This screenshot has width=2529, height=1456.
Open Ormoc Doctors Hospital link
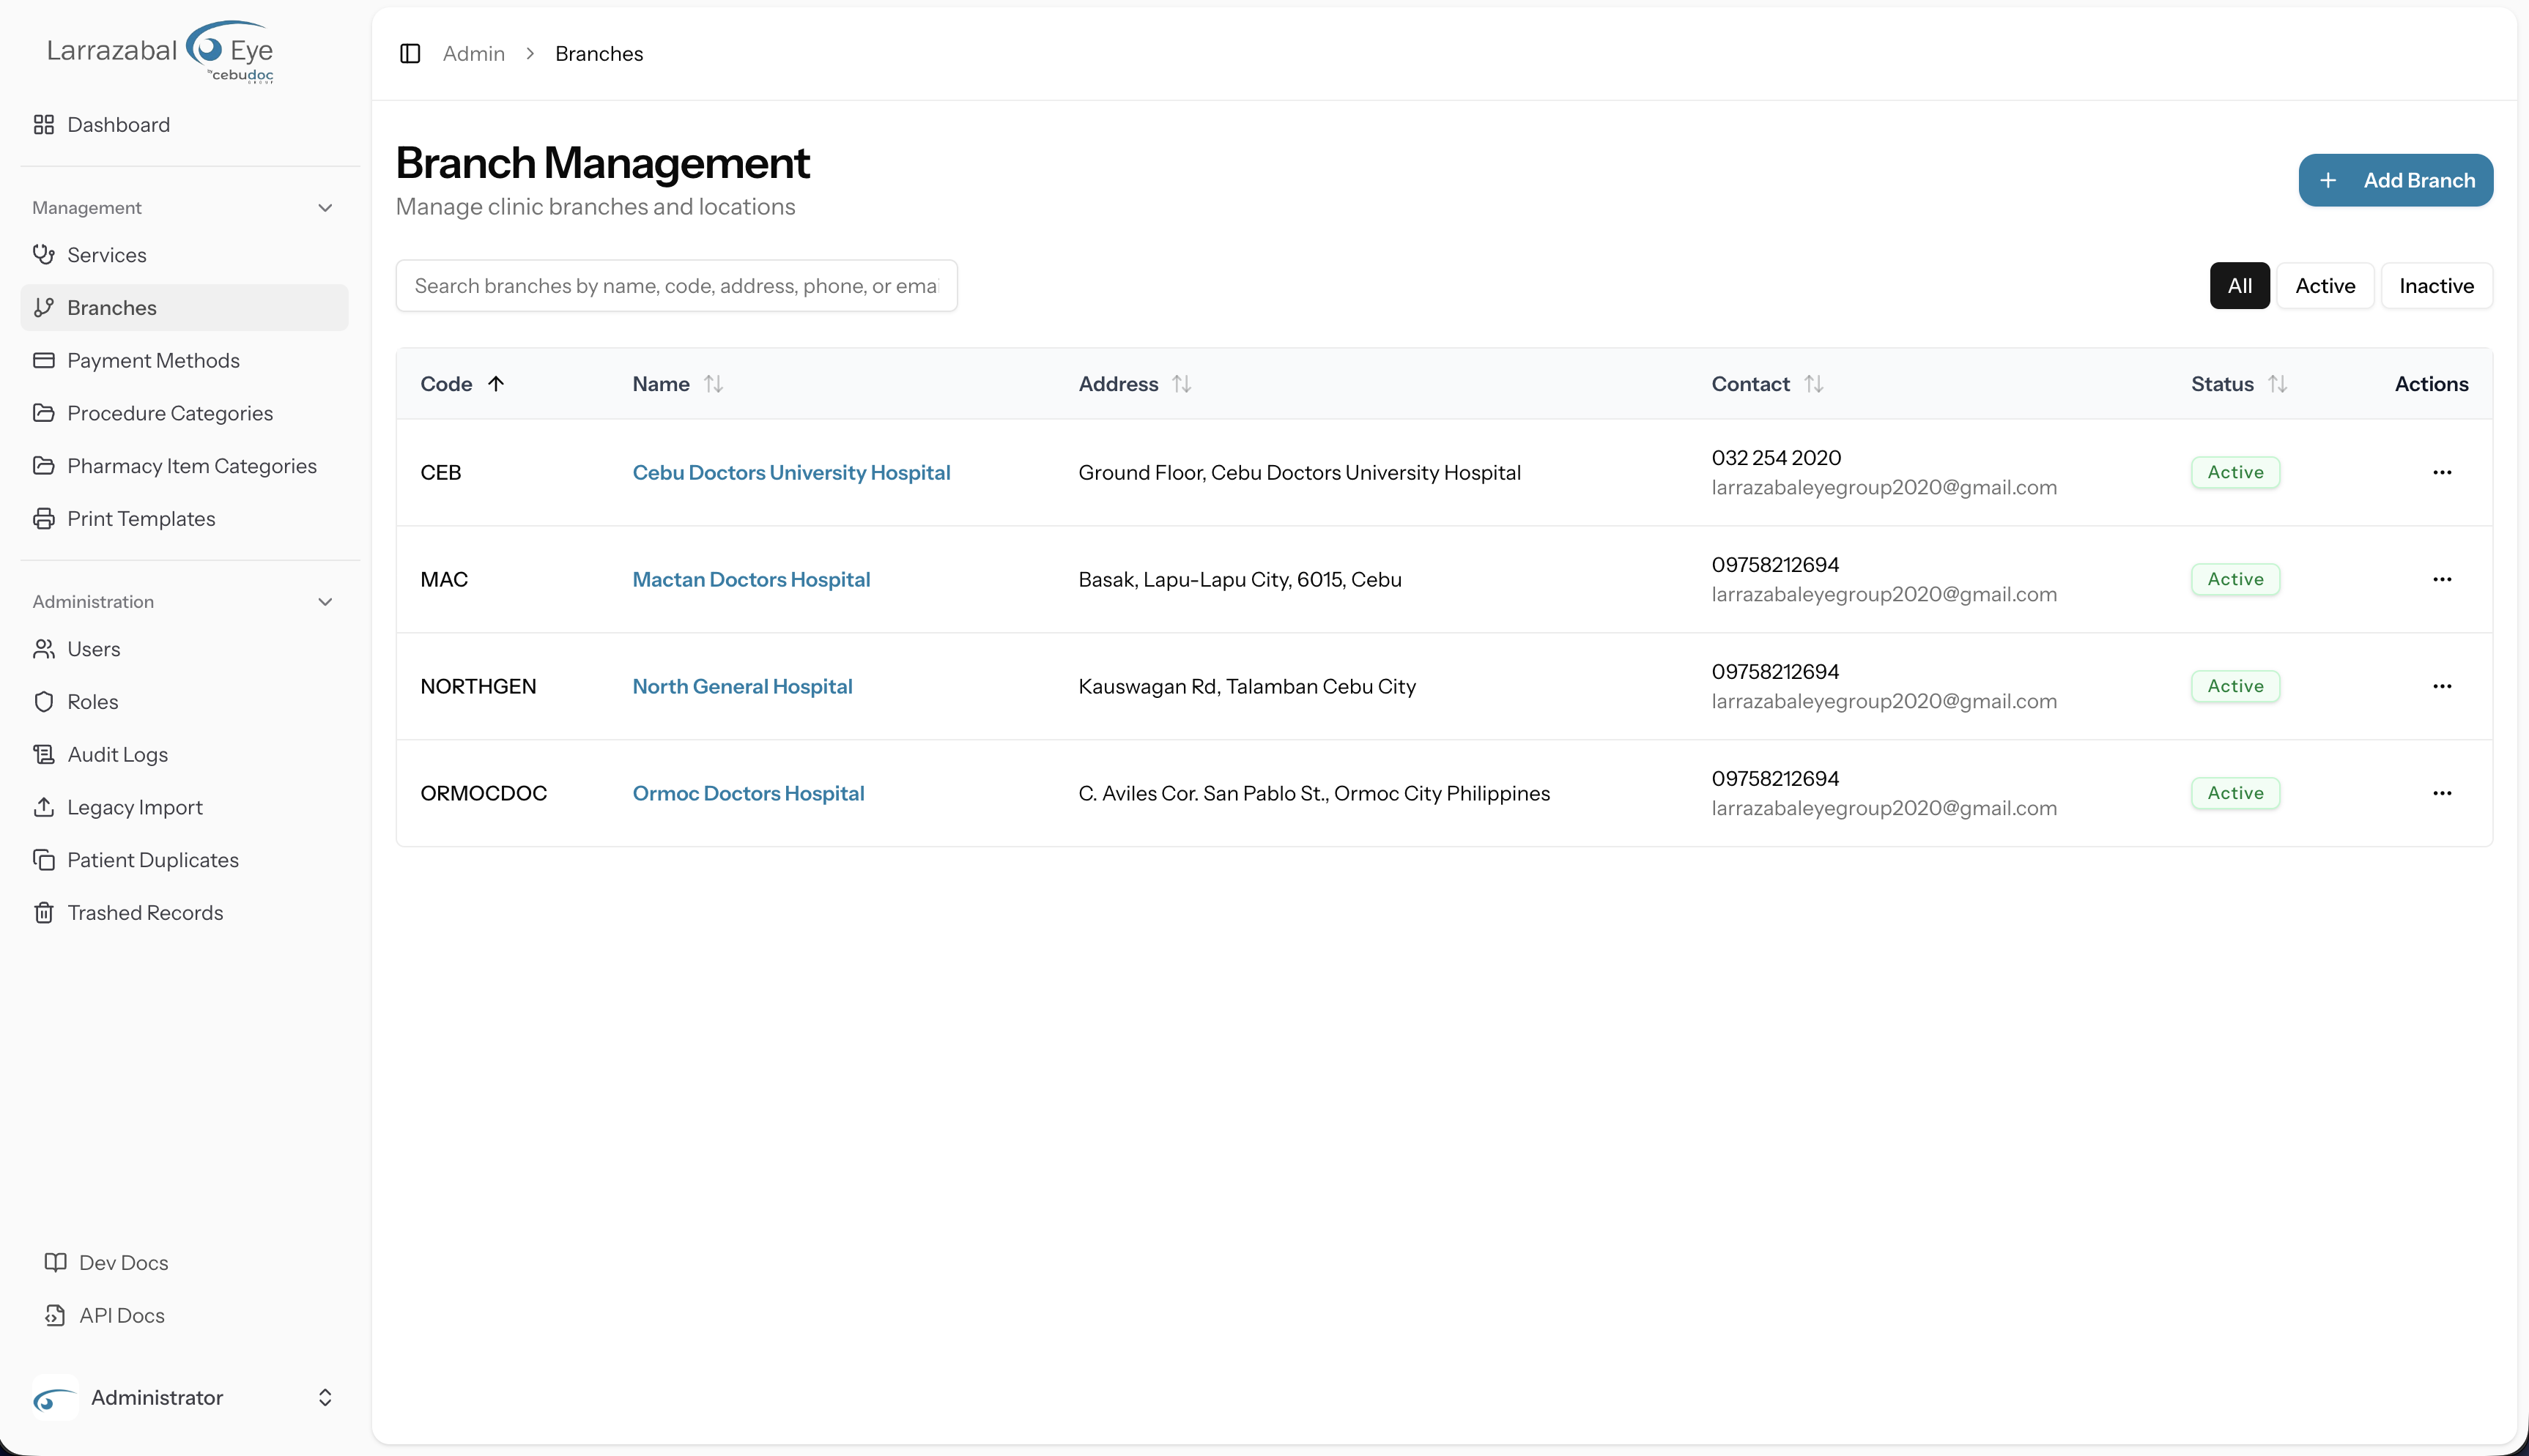pos(748,793)
